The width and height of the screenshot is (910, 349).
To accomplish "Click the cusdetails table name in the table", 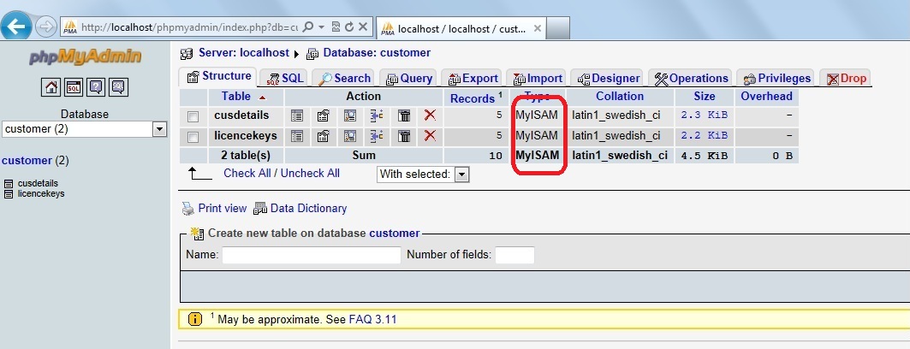I will coord(241,115).
